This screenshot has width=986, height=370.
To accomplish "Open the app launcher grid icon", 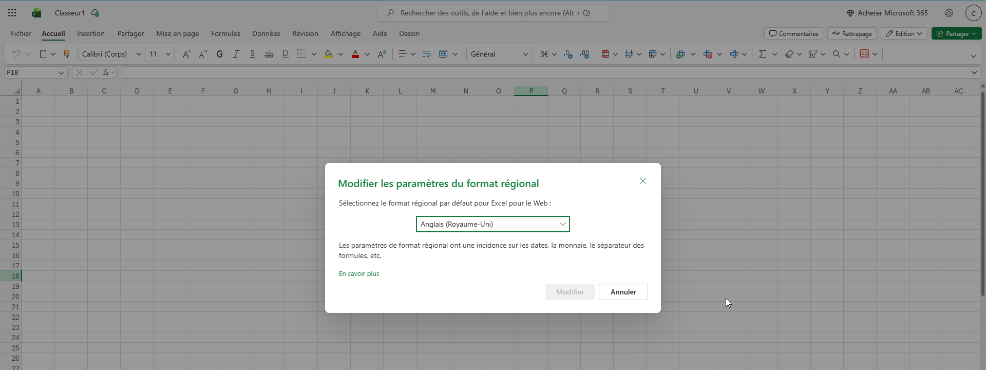I will click(12, 13).
